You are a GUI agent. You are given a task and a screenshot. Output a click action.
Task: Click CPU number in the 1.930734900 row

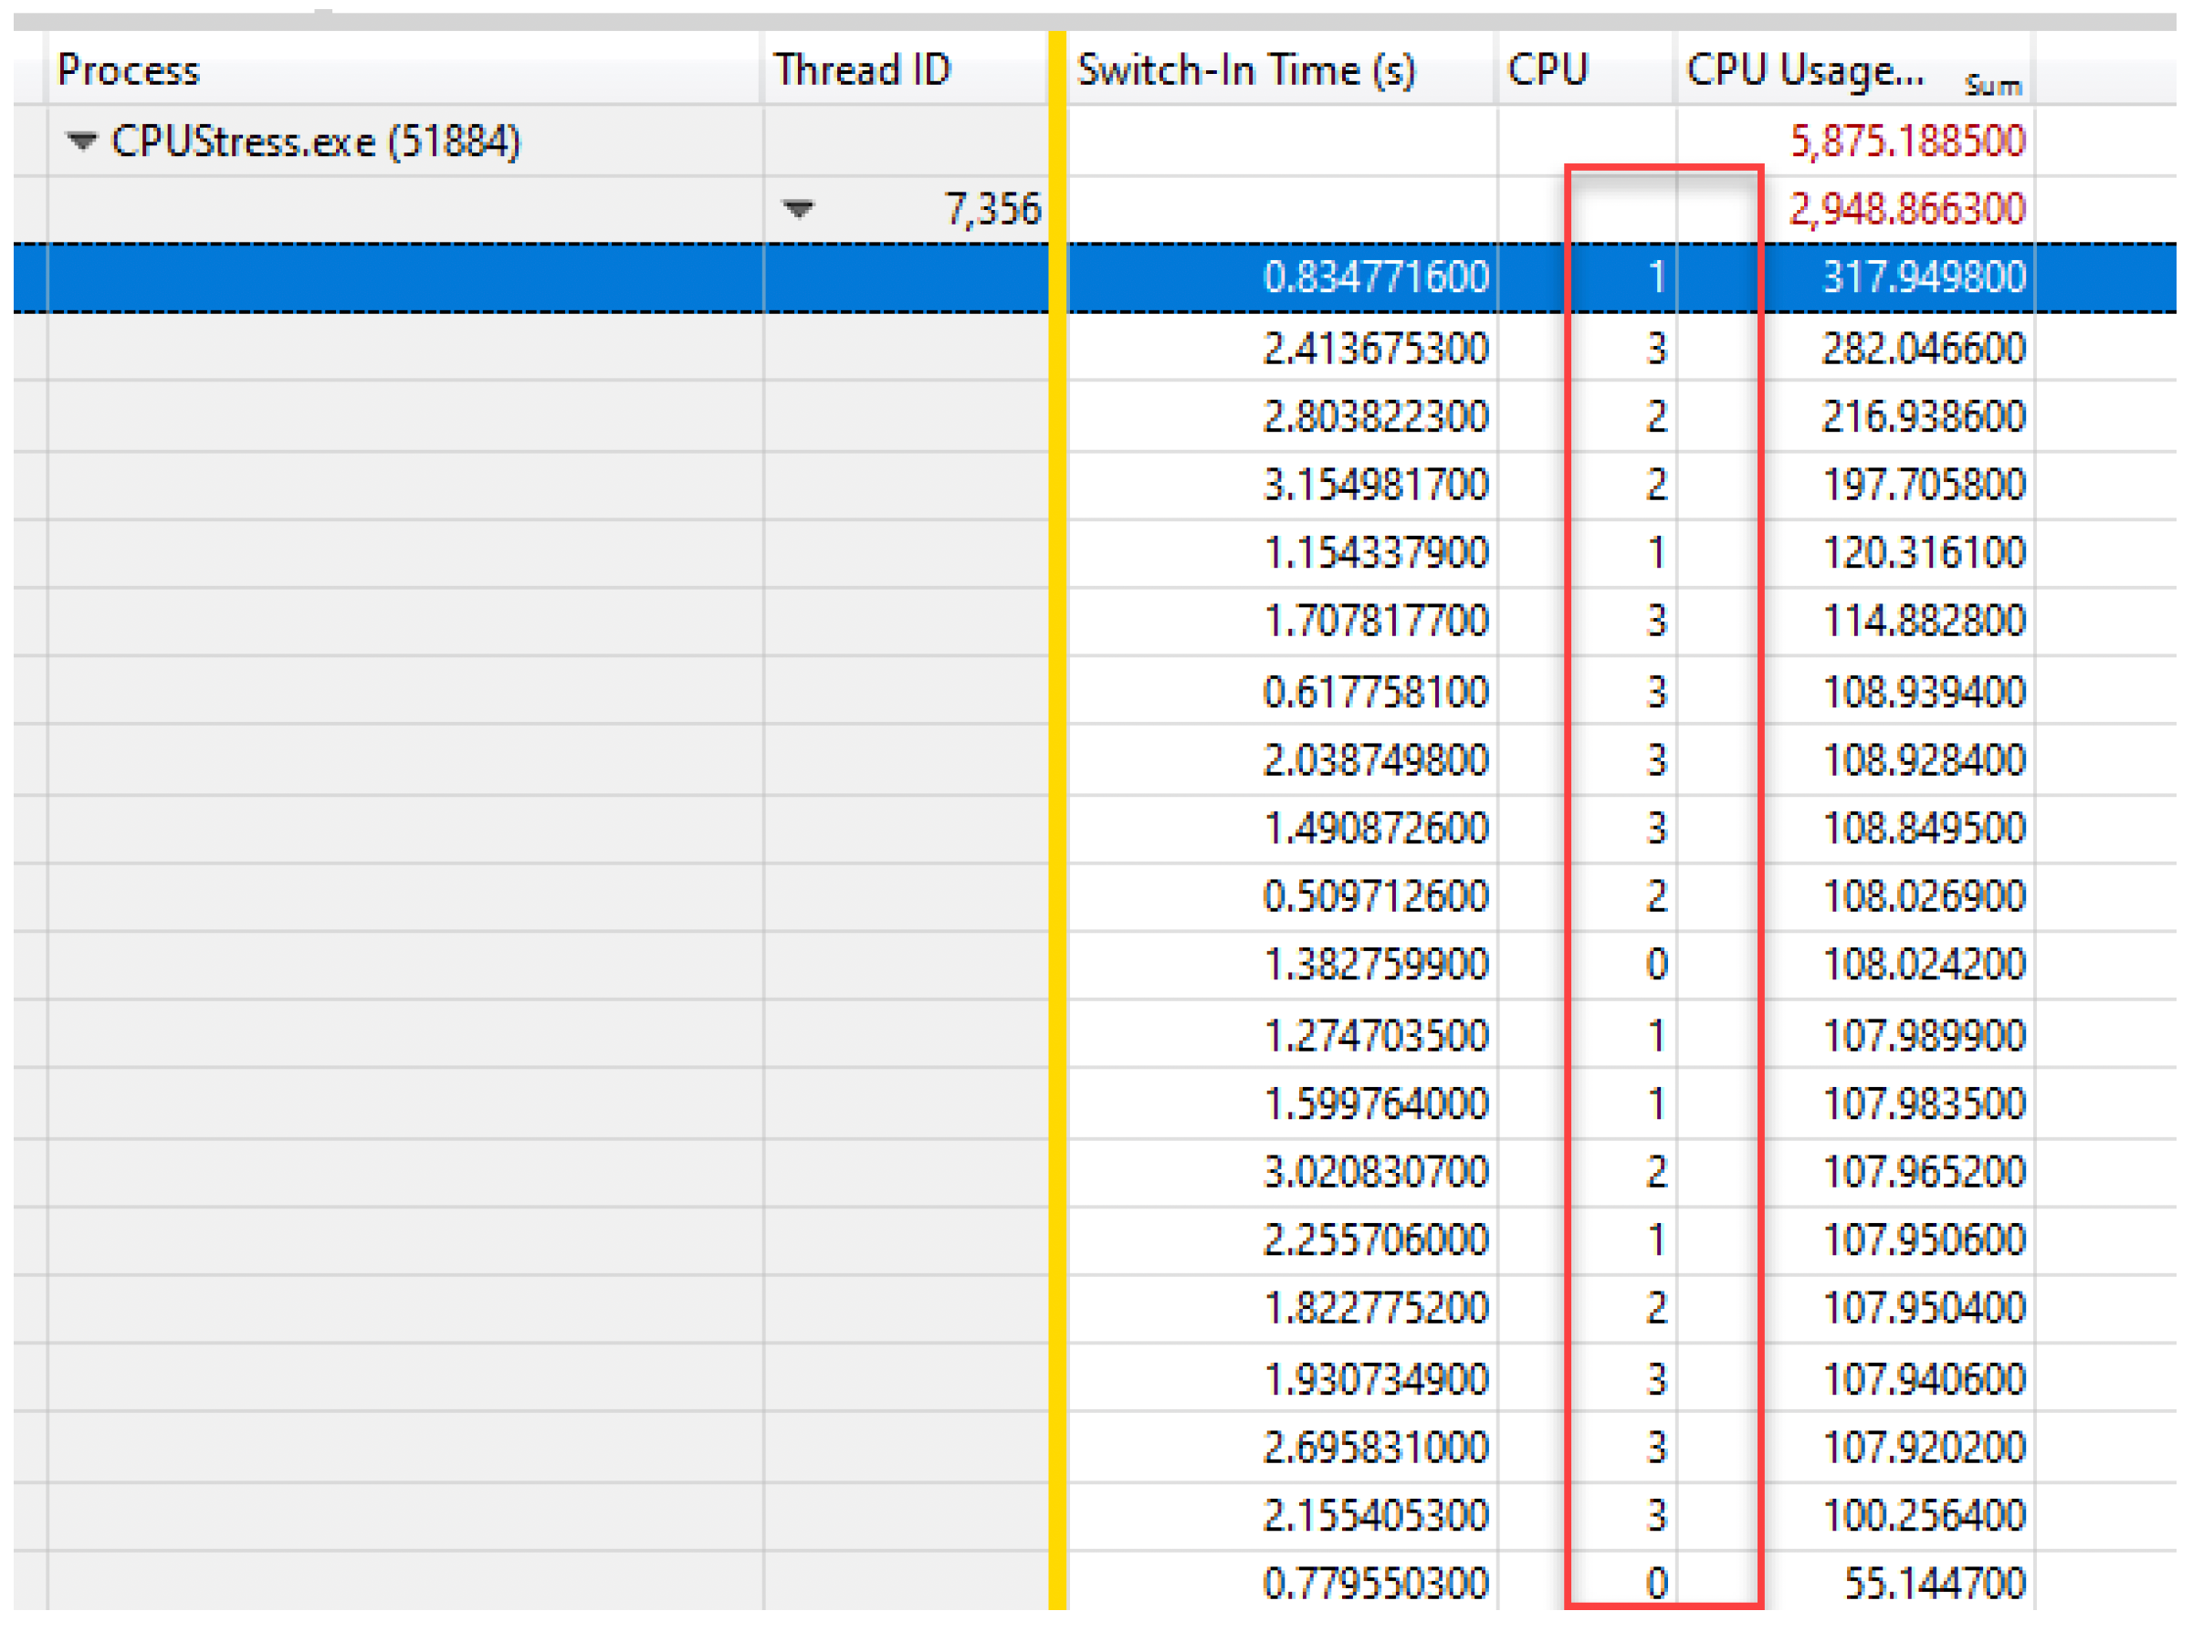tap(1657, 1379)
